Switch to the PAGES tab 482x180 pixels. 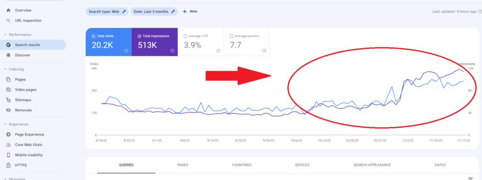click(183, 165)
